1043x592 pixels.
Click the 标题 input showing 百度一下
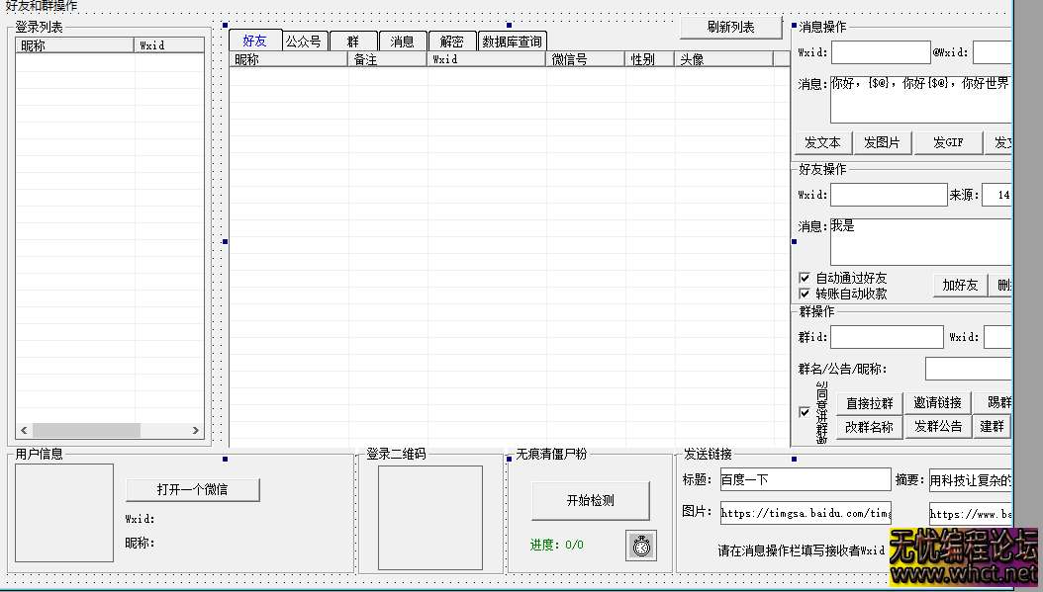coord(805,479)
